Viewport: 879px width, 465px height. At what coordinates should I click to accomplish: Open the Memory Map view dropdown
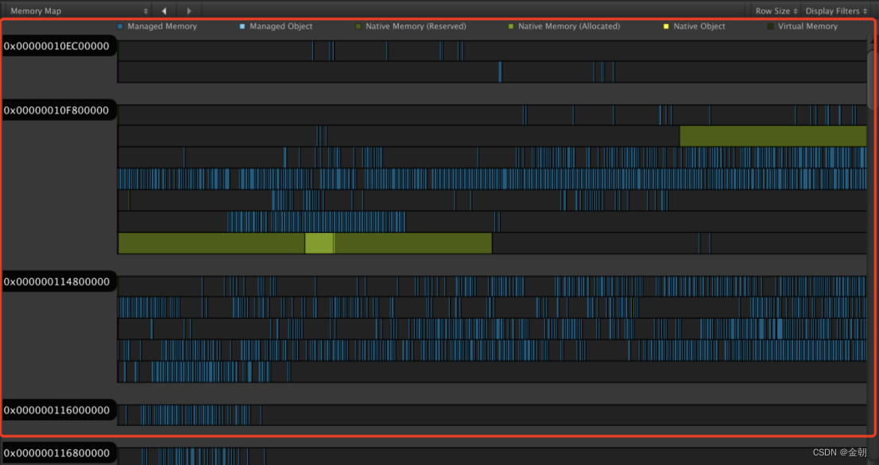pyautogui.click(x=79, y=10)
